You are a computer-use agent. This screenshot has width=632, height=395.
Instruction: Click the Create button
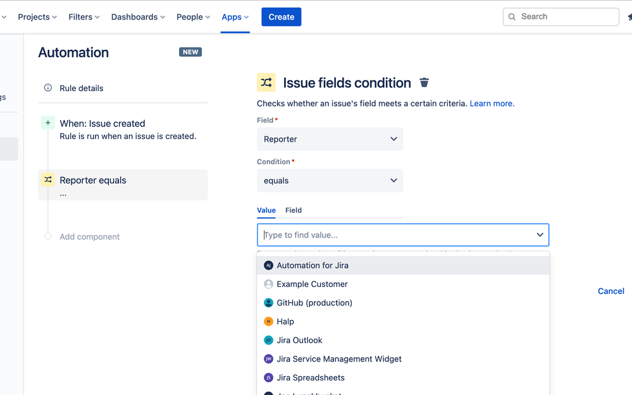pos(282,17)
